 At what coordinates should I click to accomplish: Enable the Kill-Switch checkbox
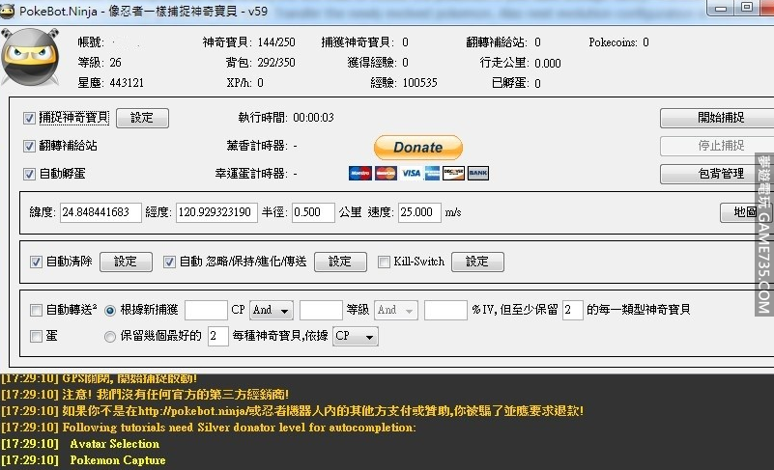click(384, 262)
